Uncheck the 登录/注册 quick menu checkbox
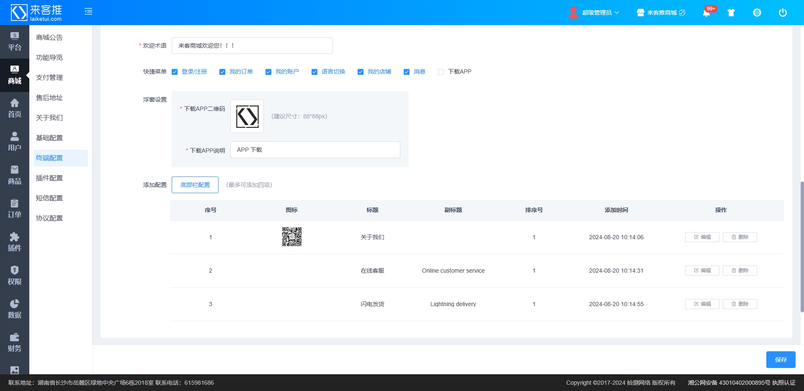 (x=175, y=72)
